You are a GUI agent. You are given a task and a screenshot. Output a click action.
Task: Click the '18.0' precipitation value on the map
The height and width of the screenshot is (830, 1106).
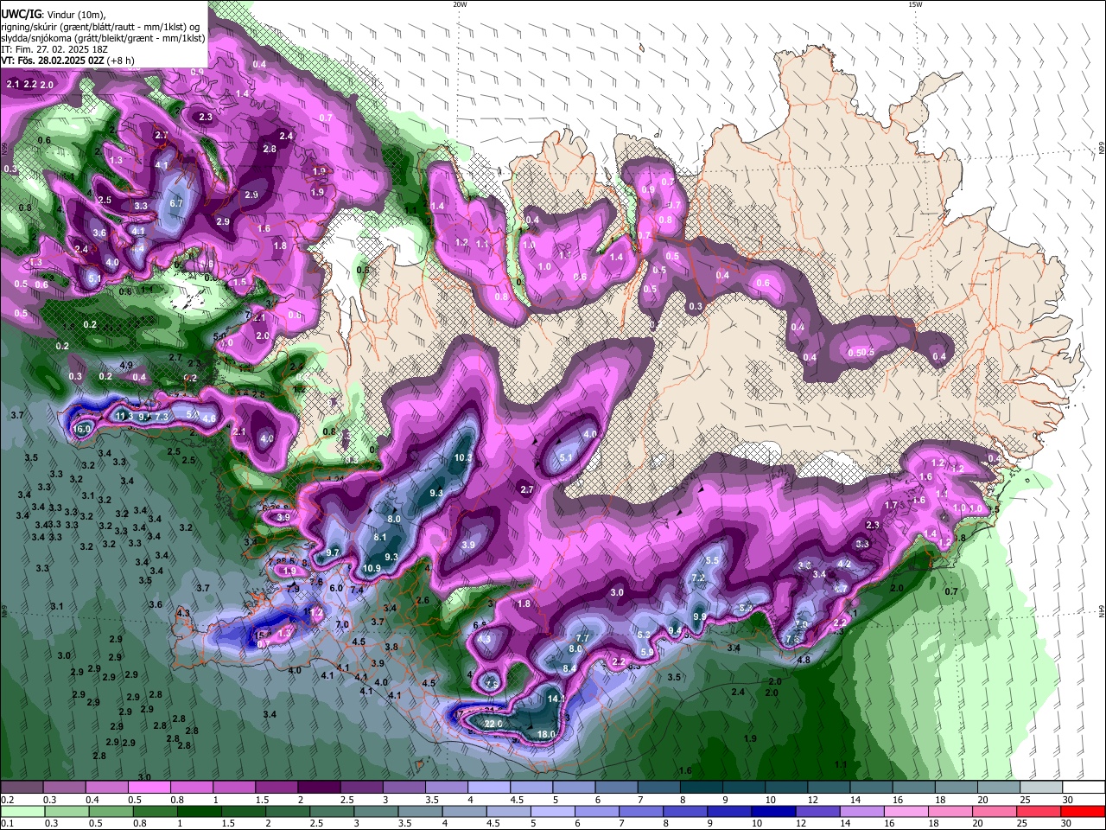tap(546, 734)
